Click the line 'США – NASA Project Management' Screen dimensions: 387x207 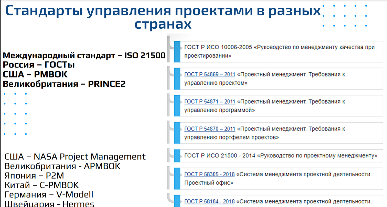(x=75, y=157)
